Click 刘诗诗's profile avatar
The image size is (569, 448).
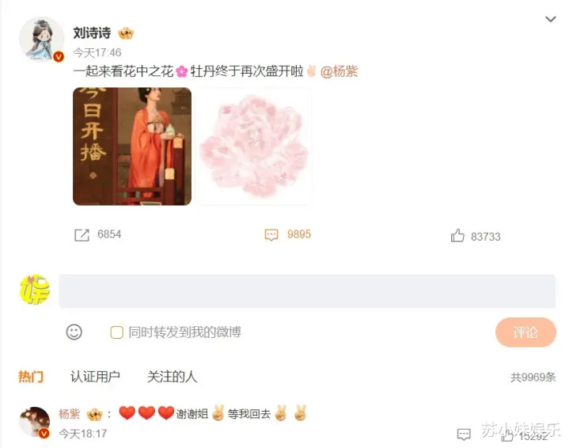(x=41, y=39)
